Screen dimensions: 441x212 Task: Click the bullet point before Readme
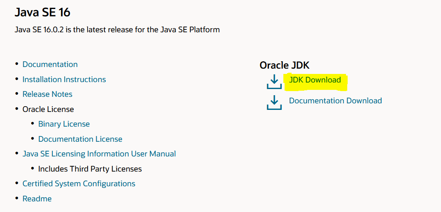pos(17,199)
